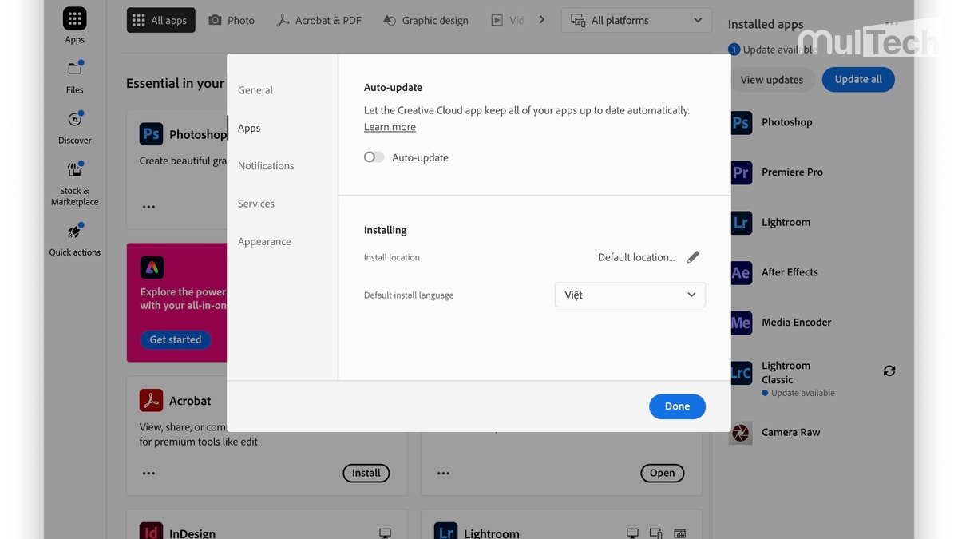The height and width of the screenshot is (539, 958).
Task: Click the update sync icon next to Lightroom Classic
Action: [889, 371]
